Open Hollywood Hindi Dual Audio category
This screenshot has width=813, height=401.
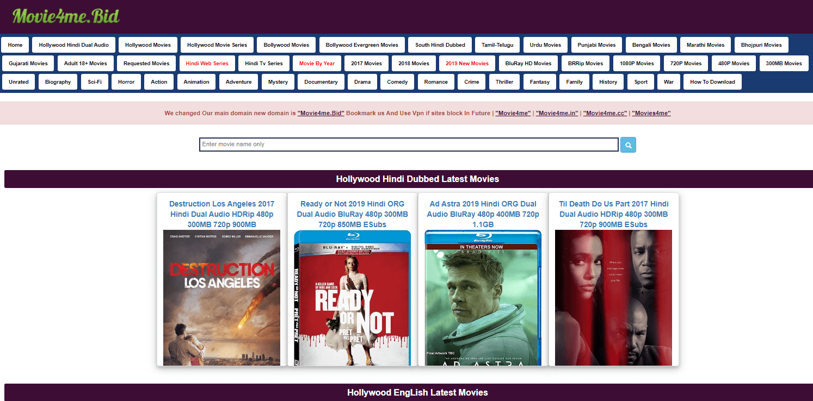point(74,45)
